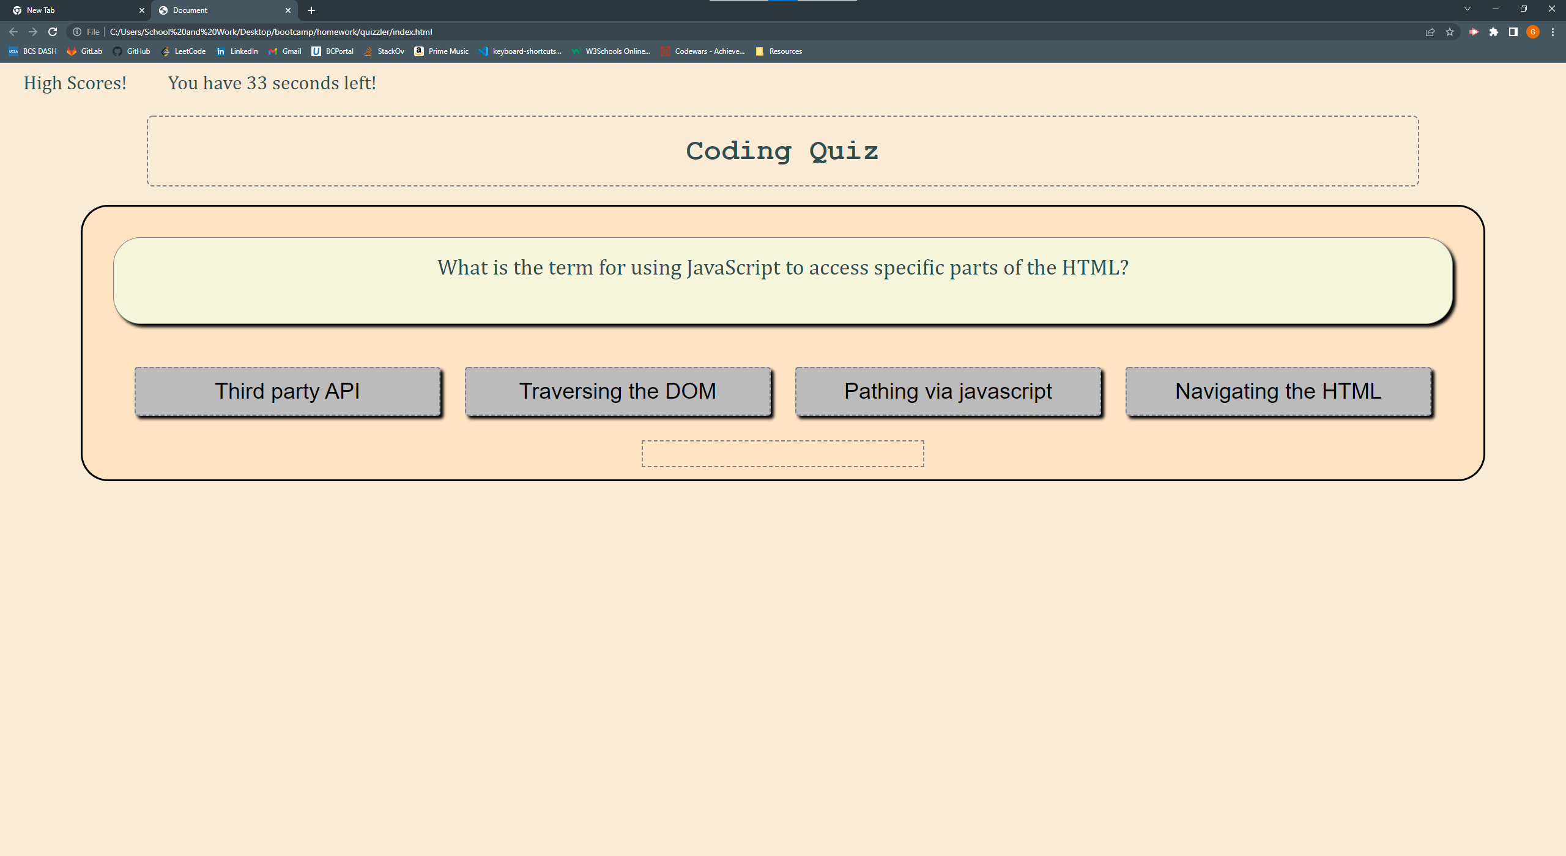
Task: Click the share page icon
Action: click(x=1430, y=32)
